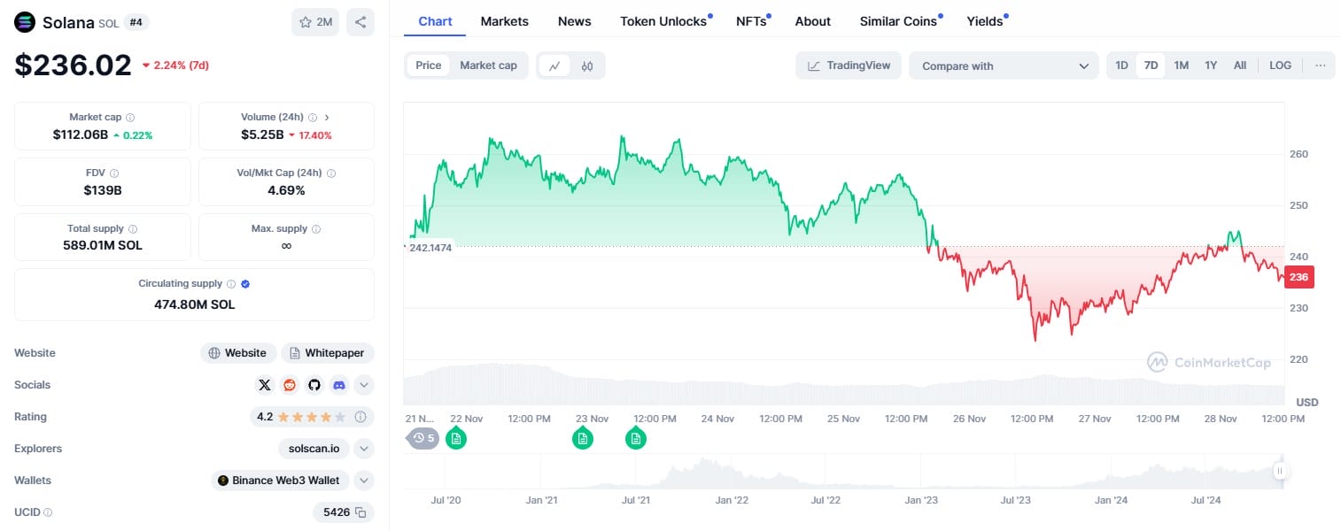Viewport: 1341px width, 531px height.
Task: Expand the Explorers list chevron
Action: 365,449
